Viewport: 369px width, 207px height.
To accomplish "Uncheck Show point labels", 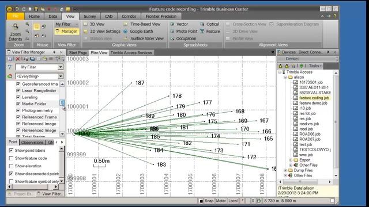I will (11, 150).
